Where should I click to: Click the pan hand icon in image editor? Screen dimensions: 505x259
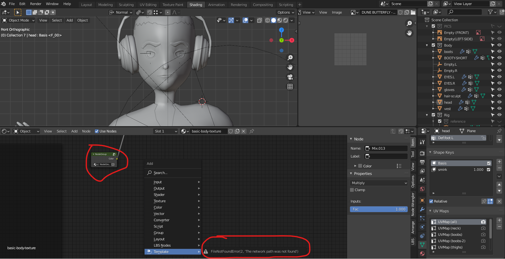409,33
